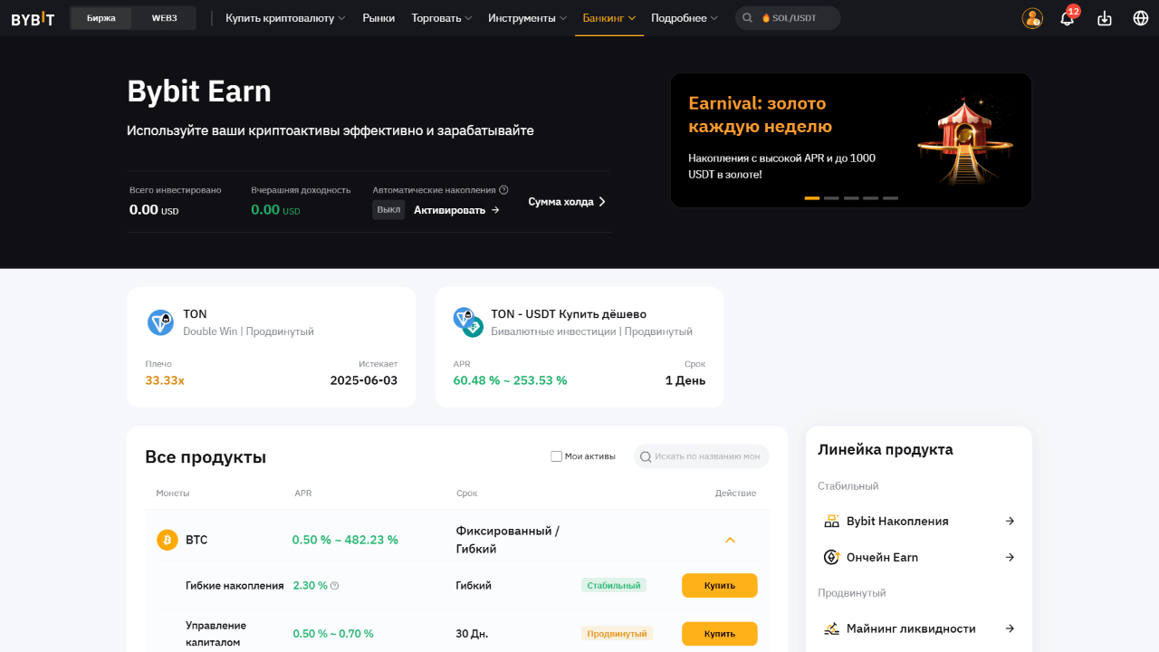
Task: Click the Bybit logo
Action: [33, 18]
